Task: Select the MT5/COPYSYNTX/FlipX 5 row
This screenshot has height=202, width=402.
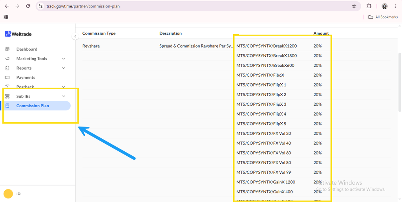Action: [261, 124]
